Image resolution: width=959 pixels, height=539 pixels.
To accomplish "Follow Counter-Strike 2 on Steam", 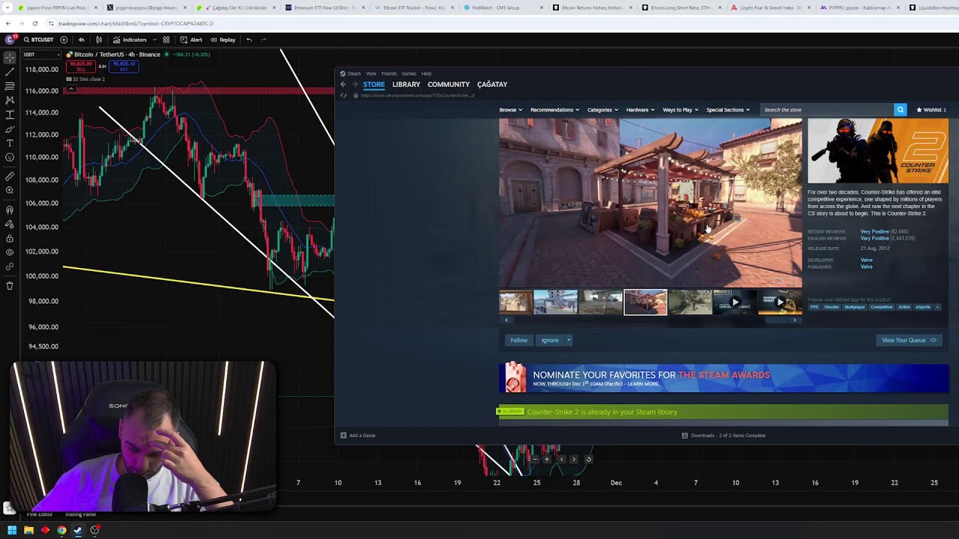I will coord(518,340).
